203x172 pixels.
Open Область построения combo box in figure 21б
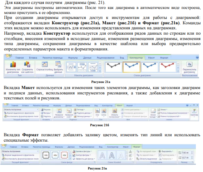click(x=21, y=109)
